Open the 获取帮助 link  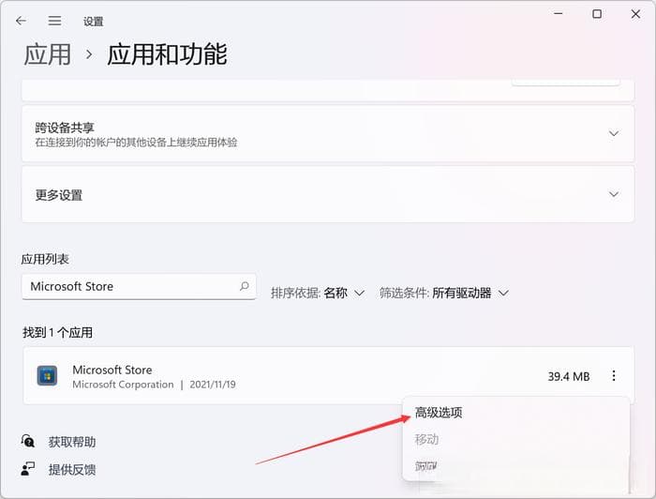[x=72, y=442]
